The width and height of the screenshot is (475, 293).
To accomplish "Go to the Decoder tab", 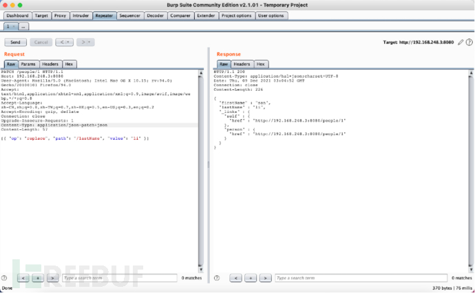I will [x=155, y=16].
